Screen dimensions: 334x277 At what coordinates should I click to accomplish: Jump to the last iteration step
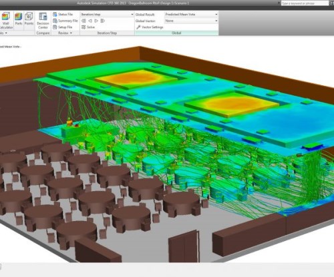[x=103, y=21]
